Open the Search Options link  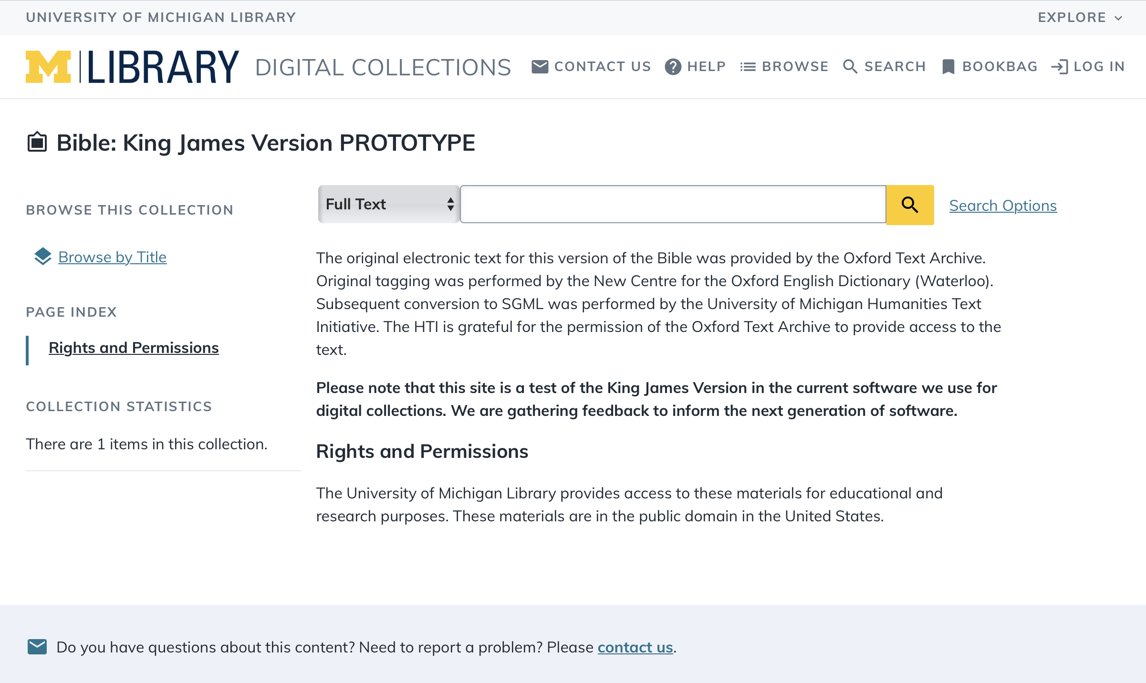point(1002,206)
